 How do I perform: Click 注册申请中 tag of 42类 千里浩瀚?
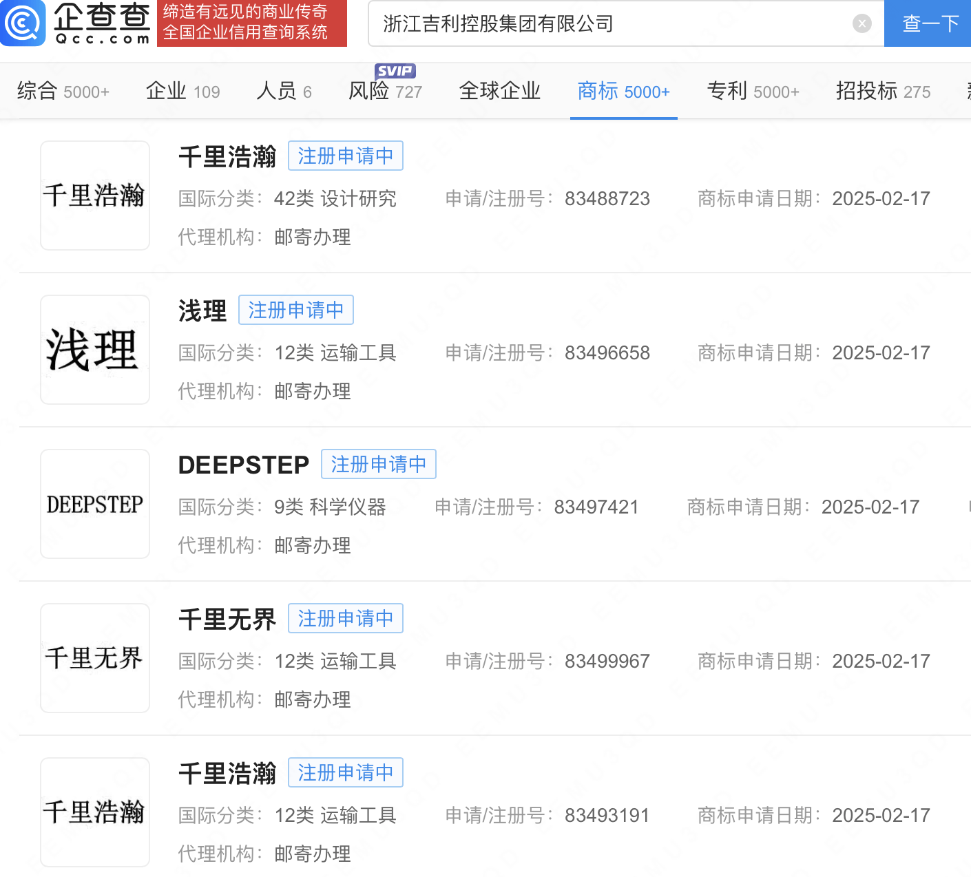coord(346,156)
